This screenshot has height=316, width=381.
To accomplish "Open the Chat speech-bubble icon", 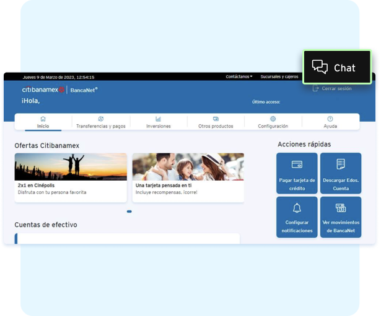I will click(320, 66).
